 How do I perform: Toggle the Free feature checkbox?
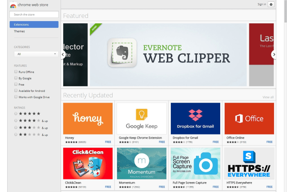click(16, 84)
